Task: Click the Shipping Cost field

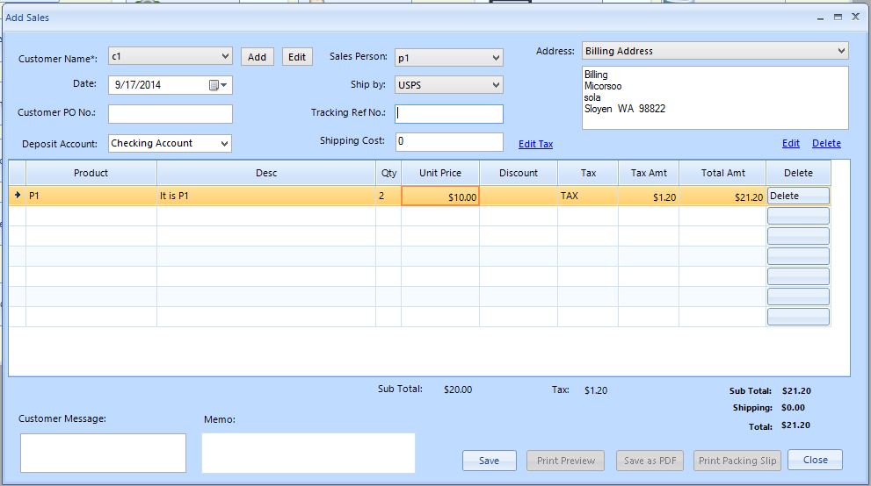Action: point(448,141)
